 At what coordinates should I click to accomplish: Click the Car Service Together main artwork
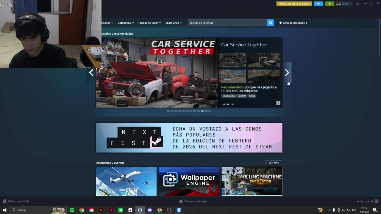click(157, 73)
